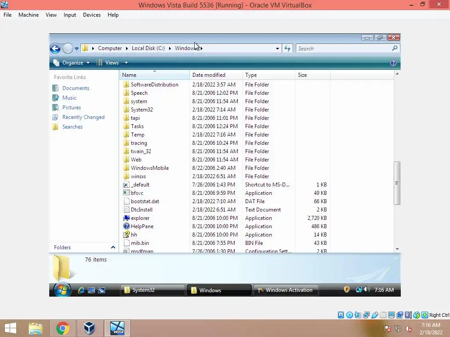Screen dimensions: 450x337
Task: Click the Vista tray volume icon
Action: tap(367, 290)
